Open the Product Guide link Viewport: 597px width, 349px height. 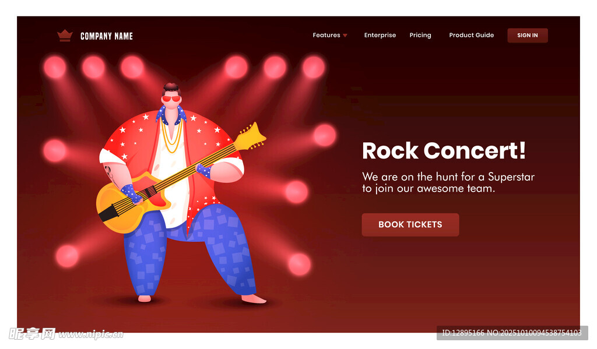pos(471,36)
